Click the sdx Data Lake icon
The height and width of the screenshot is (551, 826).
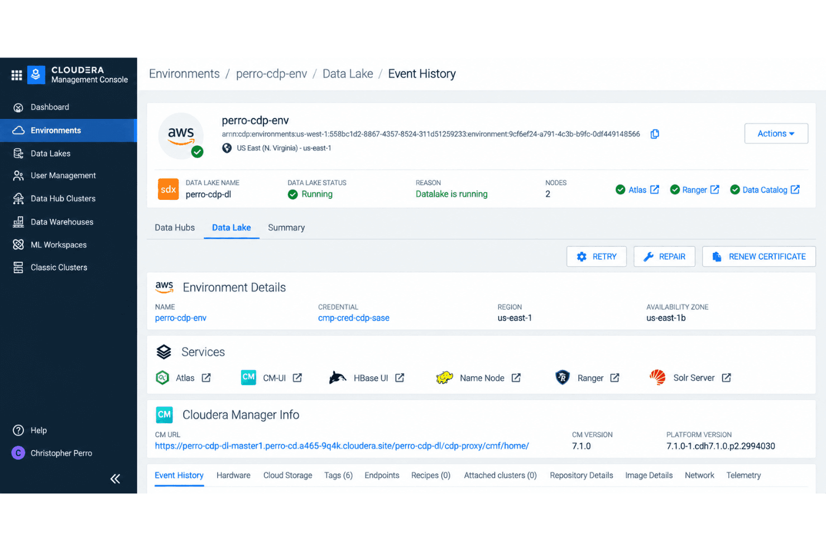[169, 189]
